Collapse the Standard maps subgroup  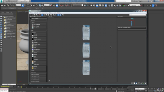click(32, 32)
